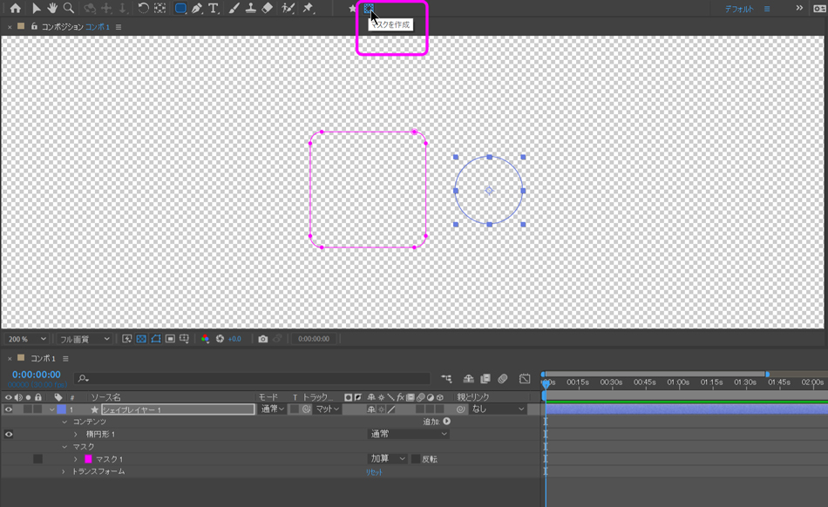Screen dimensions: 828x507
Task: Open the 加算 mask mode dropdown
Action: tap(388, 459)
